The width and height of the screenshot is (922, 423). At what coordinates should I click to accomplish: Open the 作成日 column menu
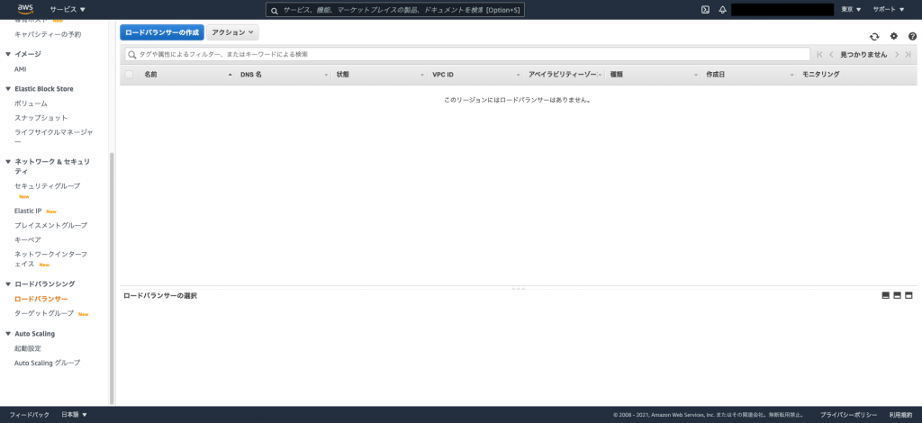click(792, 76)
